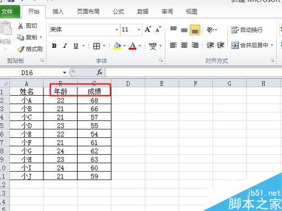Image resolution: width=282 pixels, height=211 pixels.
Task: Switch to the View (视图) tab
Action: tap(192, 12)
